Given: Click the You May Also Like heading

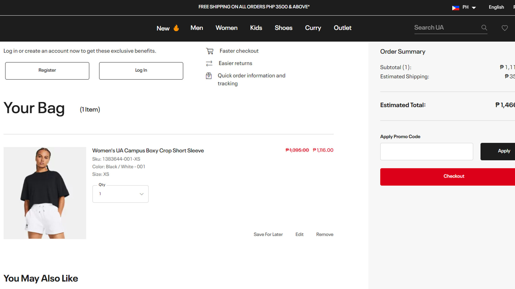Looking at the screenshot, I should click(41, 278).
